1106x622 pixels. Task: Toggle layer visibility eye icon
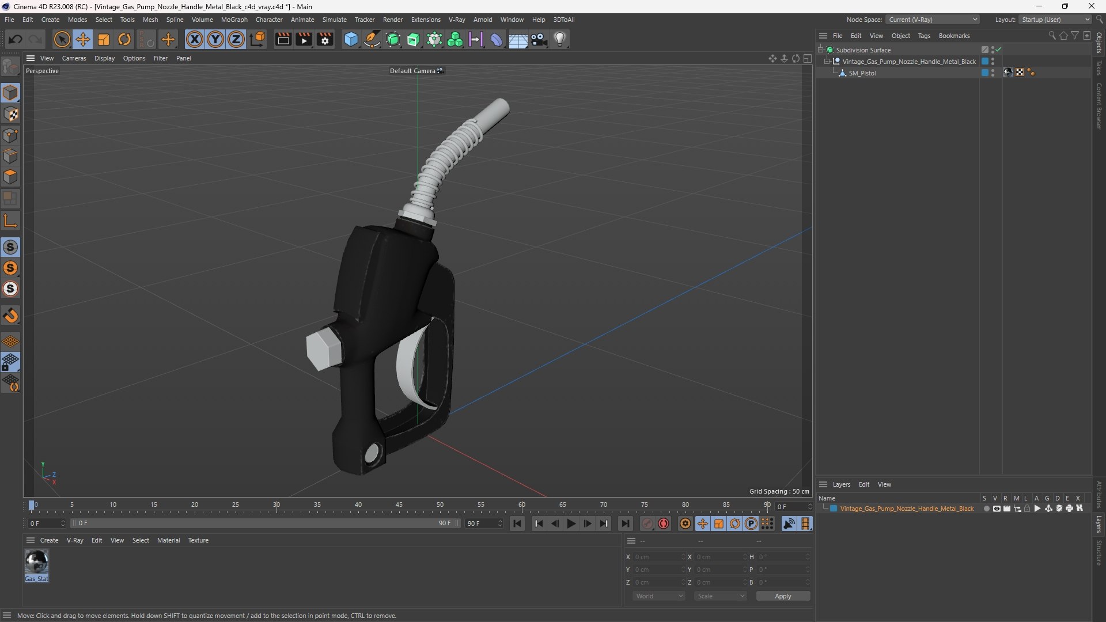click(997, 509)
